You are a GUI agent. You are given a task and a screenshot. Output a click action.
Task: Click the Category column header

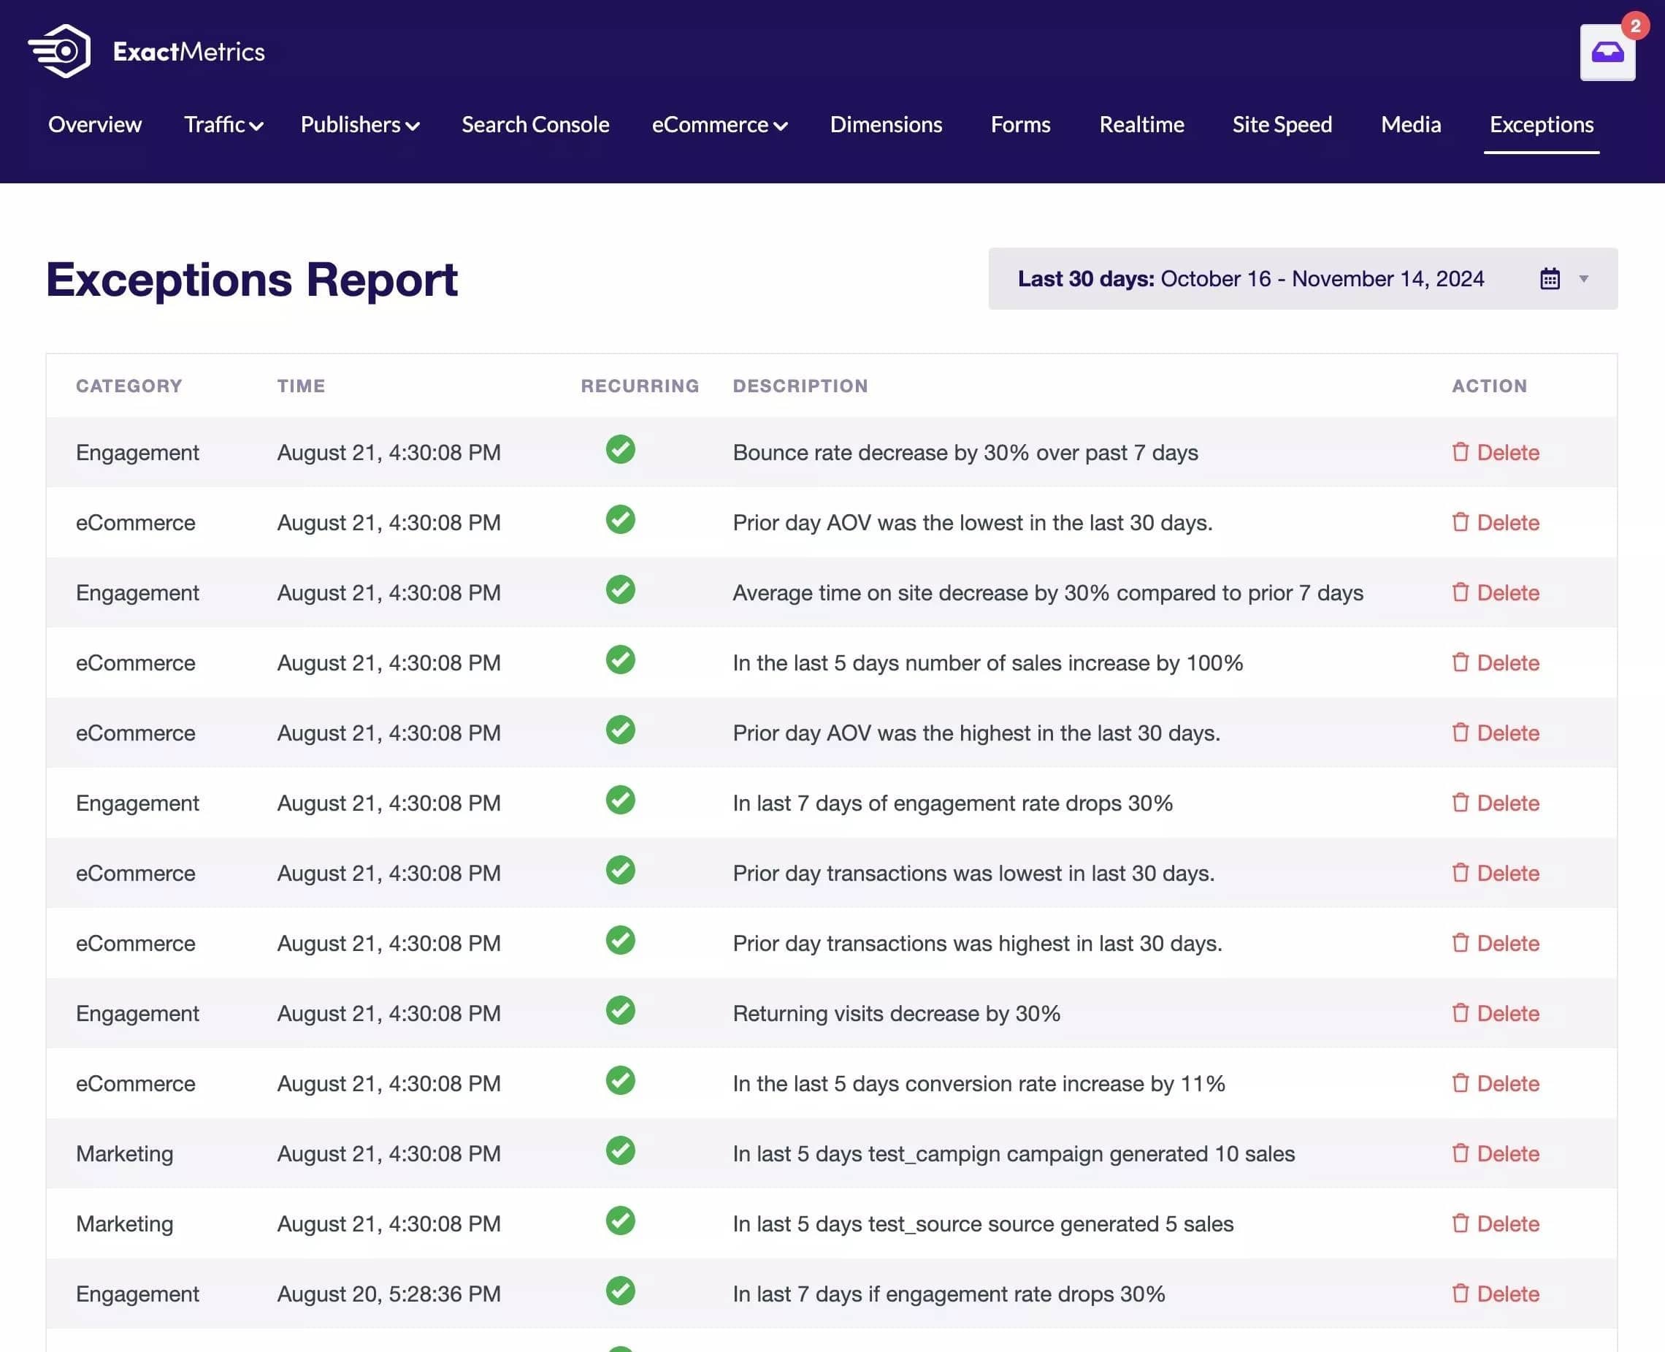coord(129,386)
